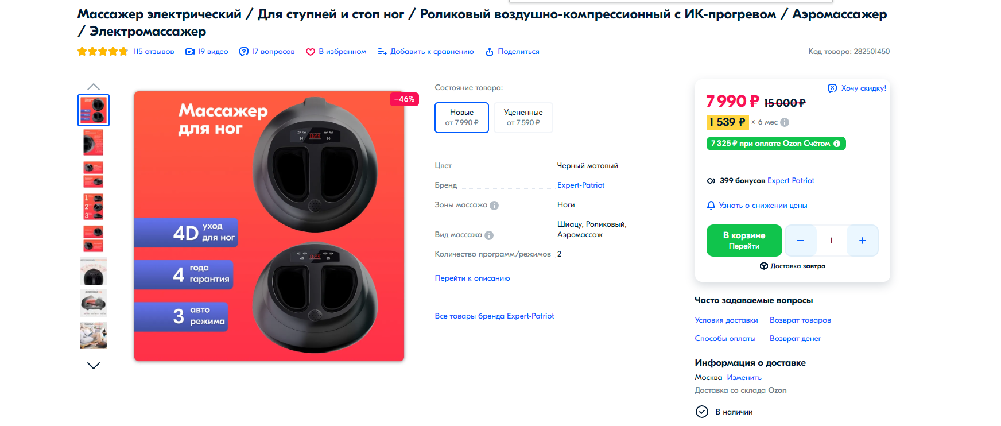1001x426 pixels.
Task: Click Добавить к сравнению compare icon
Action: click(x=382, y=52)
